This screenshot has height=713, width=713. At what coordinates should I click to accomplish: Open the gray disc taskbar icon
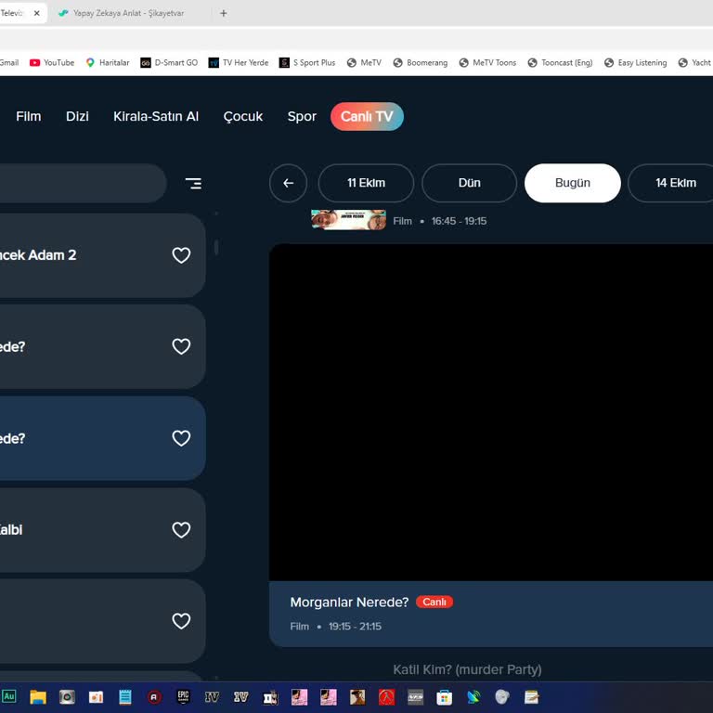502,696
